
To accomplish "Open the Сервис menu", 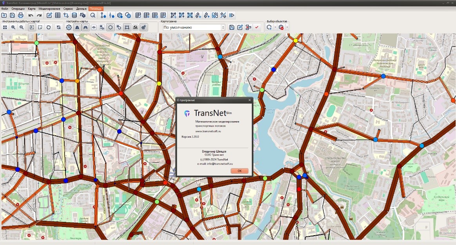I will (x=68, y=9).
